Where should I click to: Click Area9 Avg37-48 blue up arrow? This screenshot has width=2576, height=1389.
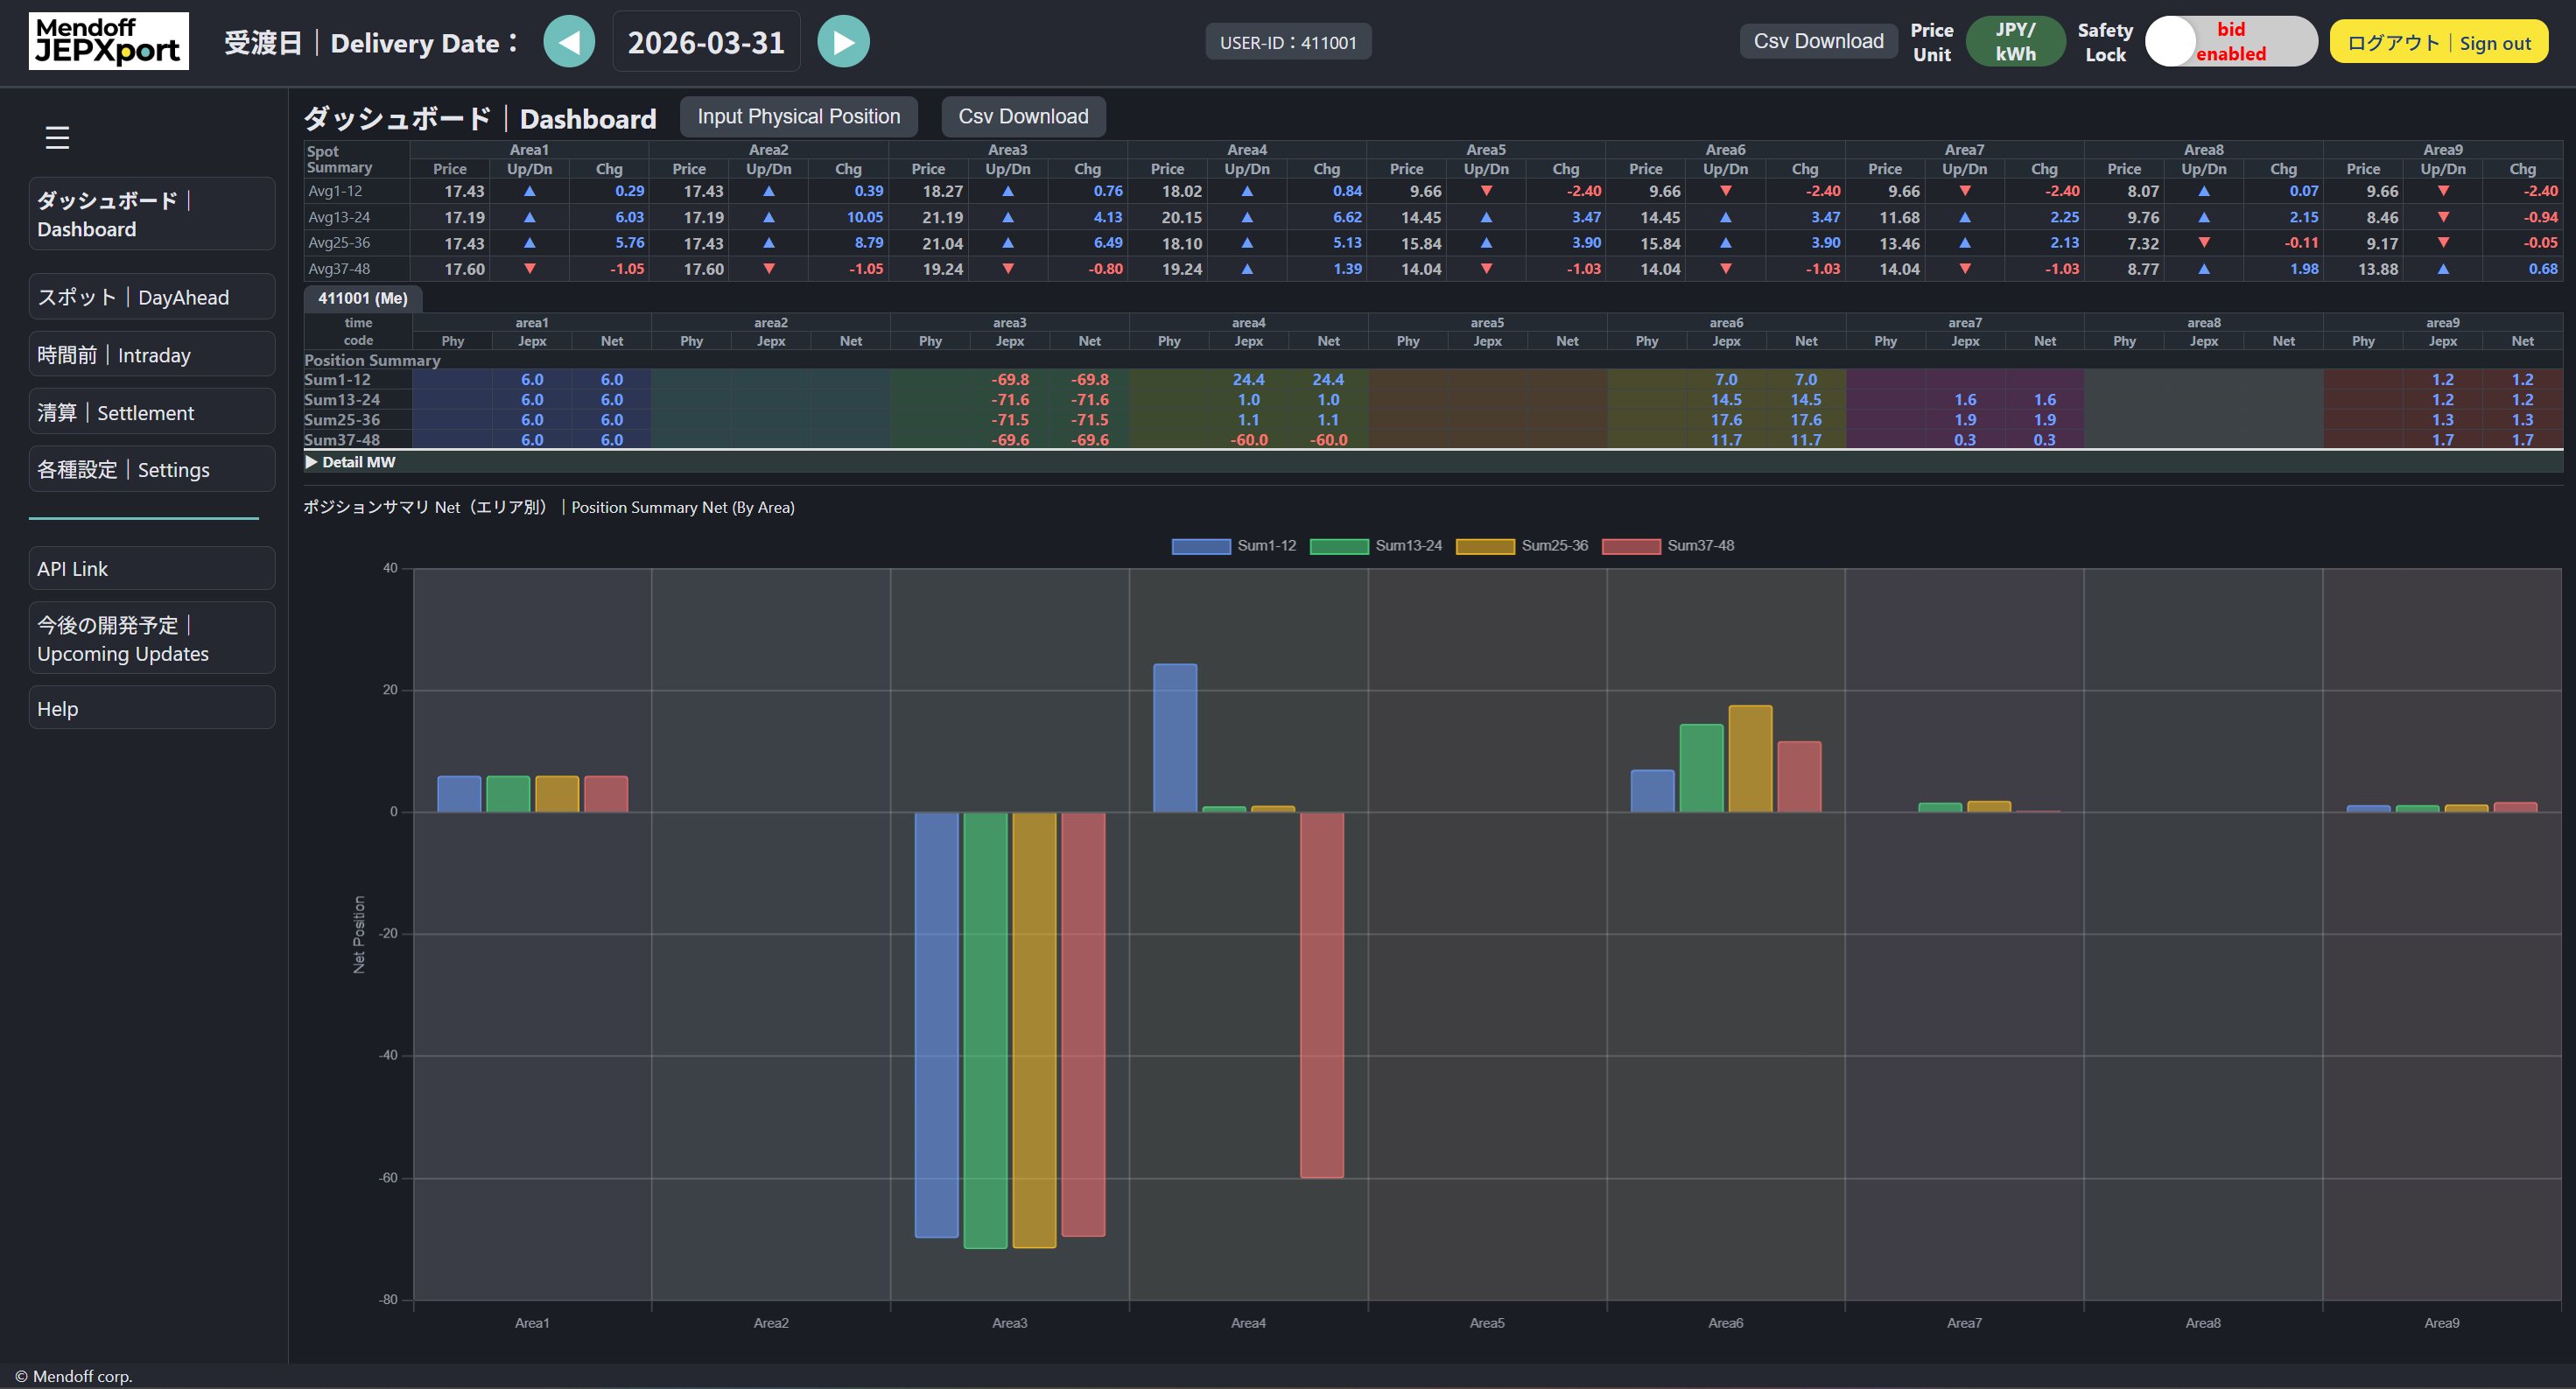point(2443,269)
